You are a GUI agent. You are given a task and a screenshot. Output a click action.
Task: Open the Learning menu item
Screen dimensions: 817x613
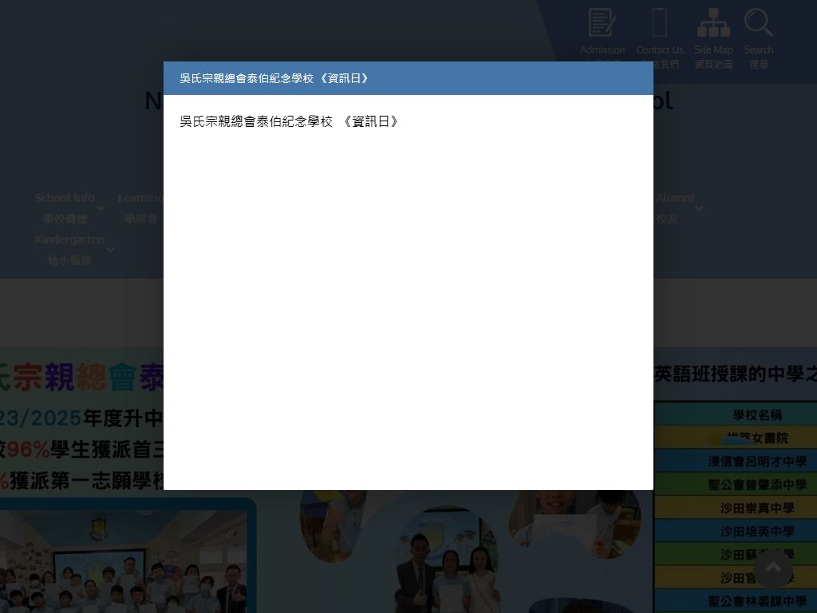[140, 208]
